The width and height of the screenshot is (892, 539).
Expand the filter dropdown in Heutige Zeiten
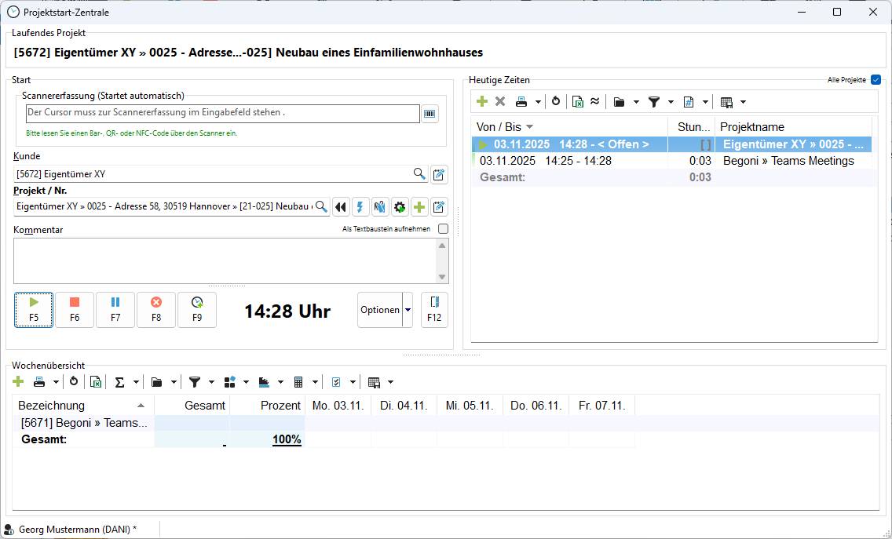coord(671,102)
